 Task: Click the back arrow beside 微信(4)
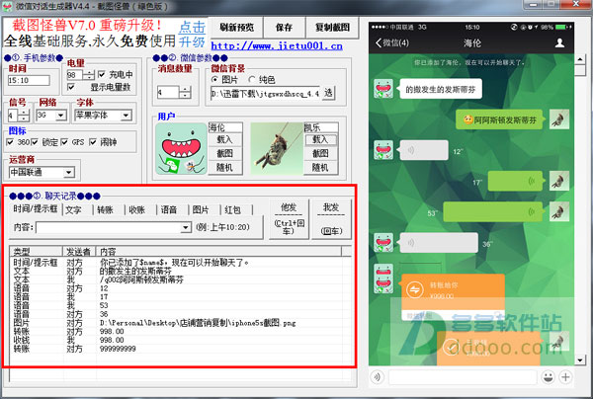coord(379,42)
